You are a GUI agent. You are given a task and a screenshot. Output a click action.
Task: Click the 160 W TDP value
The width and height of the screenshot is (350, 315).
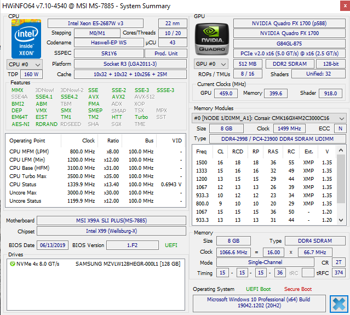tap(31, 74)
